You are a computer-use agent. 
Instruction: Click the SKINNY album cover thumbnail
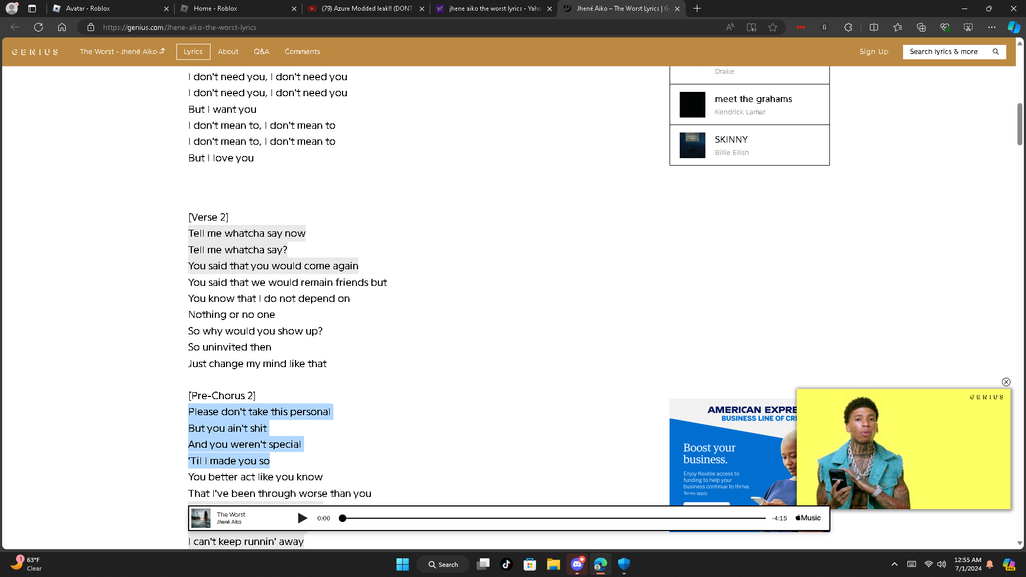pyautogui.click(x=693, y=145)
